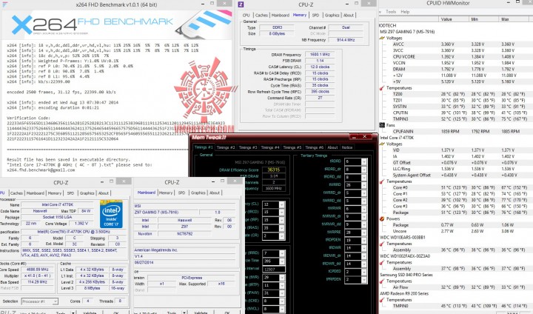The width and height of the screenshot is (533, 314).
Task: Open the tRRD dropdown showing 7
Action: coord(282,253)
